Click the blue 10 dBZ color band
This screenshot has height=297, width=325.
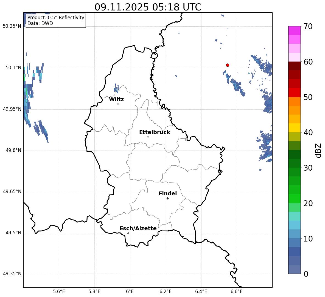tap(294, 234)
